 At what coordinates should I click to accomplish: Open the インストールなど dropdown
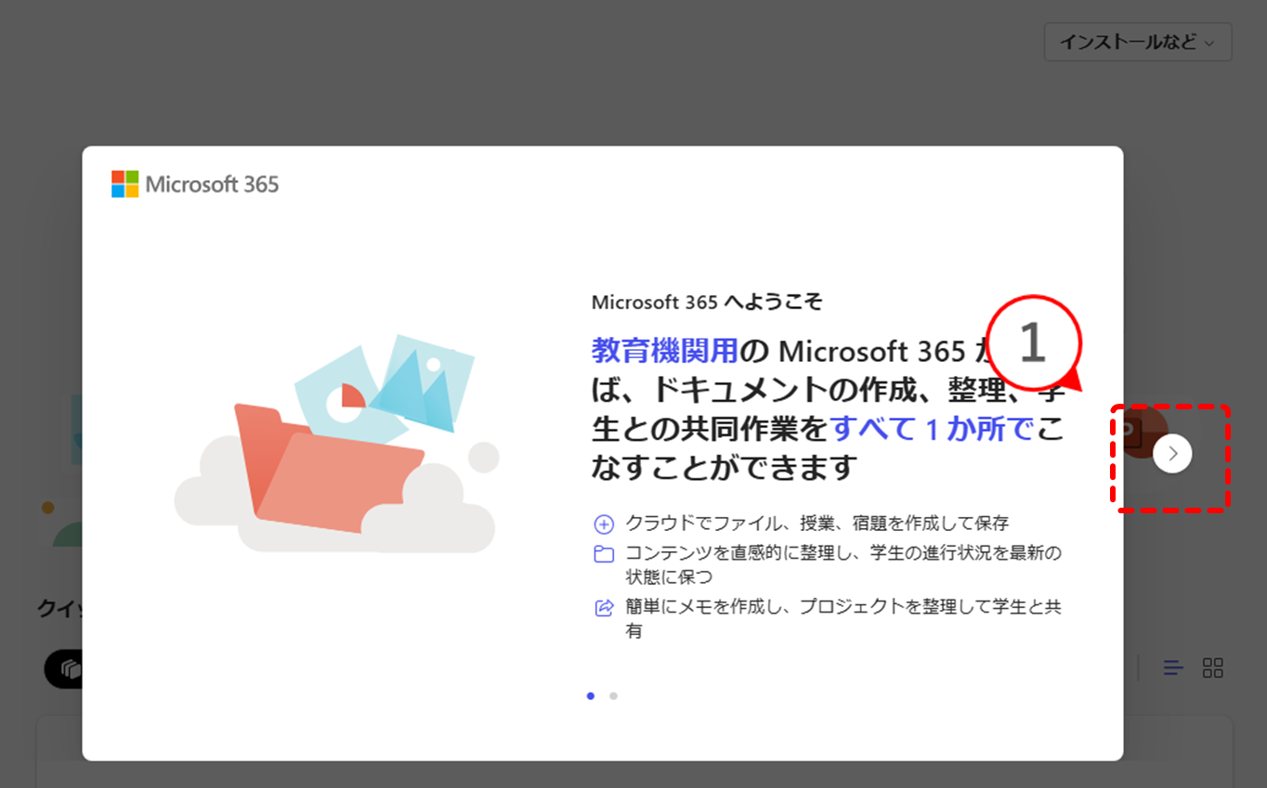1138,43
